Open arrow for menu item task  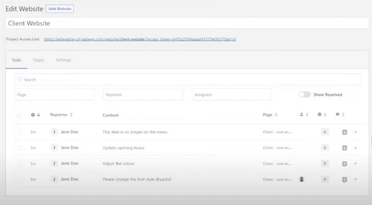click(355, 132)
